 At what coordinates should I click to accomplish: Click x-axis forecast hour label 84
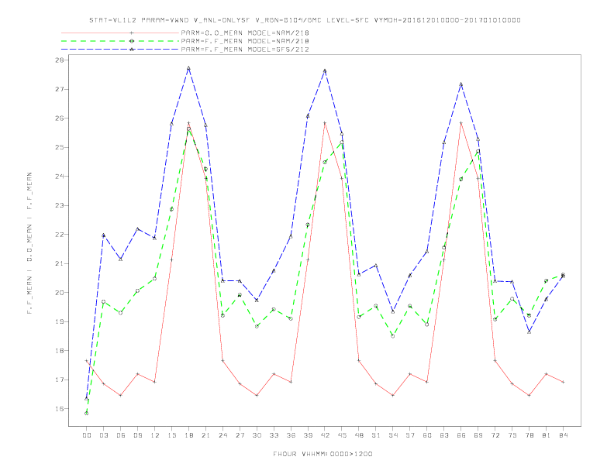tap(563, 435)
